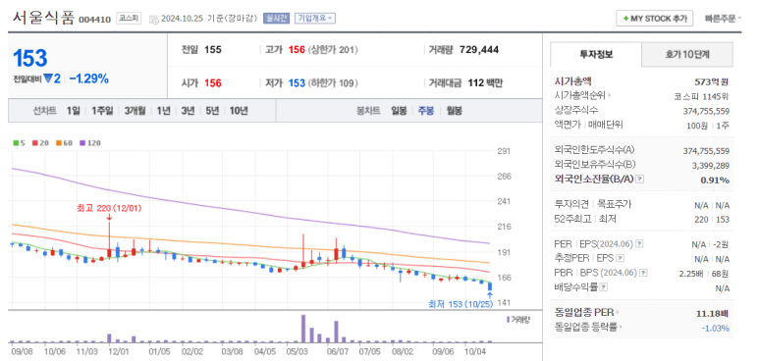Switch to the 호가10단계 tab
759x361 pixels.
[x=687, y=54]
